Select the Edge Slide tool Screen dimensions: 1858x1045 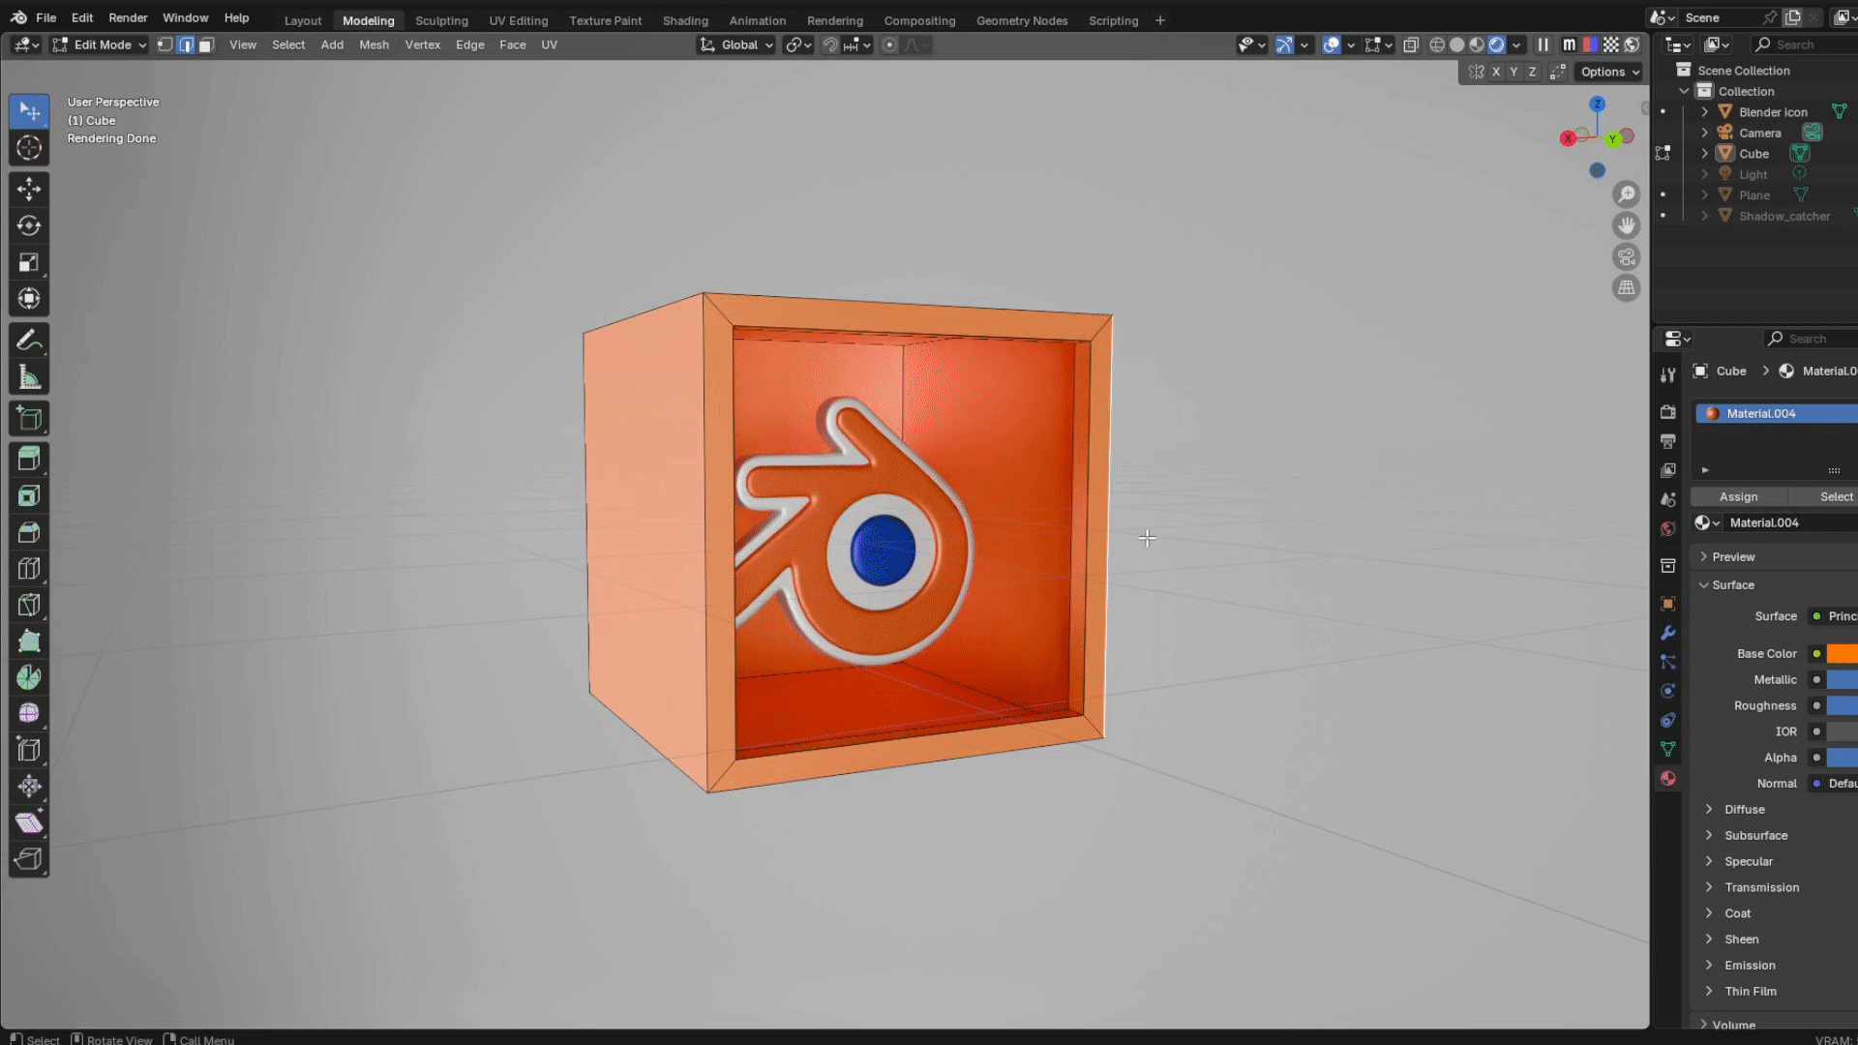29,750
